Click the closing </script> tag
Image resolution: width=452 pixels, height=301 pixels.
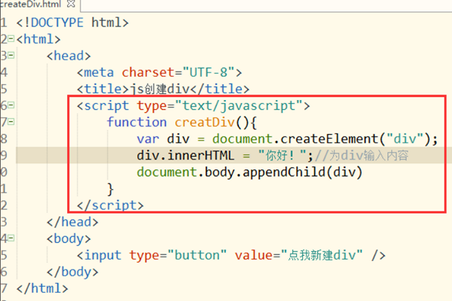(110, 205)
